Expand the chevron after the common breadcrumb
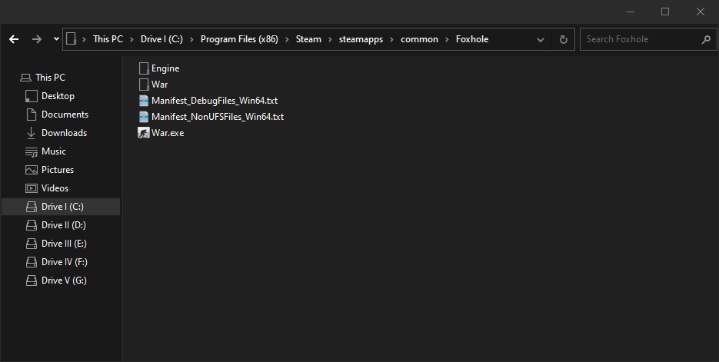 (x=447, y=39)
